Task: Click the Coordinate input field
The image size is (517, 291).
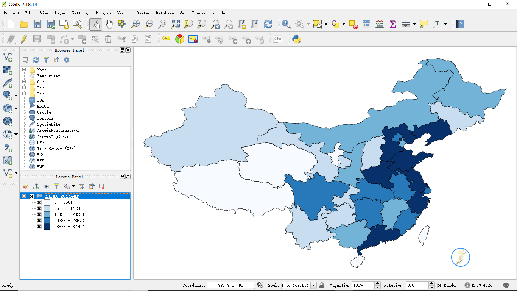Action: (231, 285)
